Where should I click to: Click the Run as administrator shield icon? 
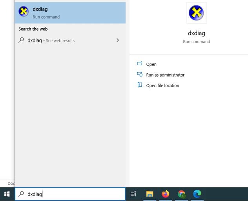click(140, 74)
